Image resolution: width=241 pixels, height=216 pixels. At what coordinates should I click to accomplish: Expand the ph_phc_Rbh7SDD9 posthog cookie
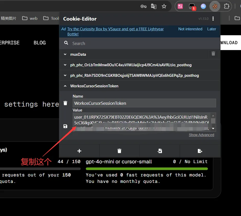[x=140, y=76]
